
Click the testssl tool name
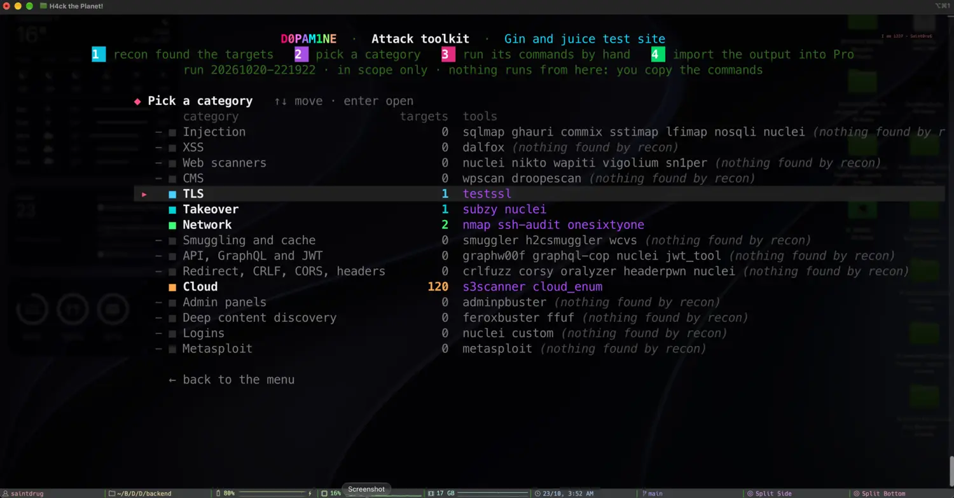click(x=487, y=194)
